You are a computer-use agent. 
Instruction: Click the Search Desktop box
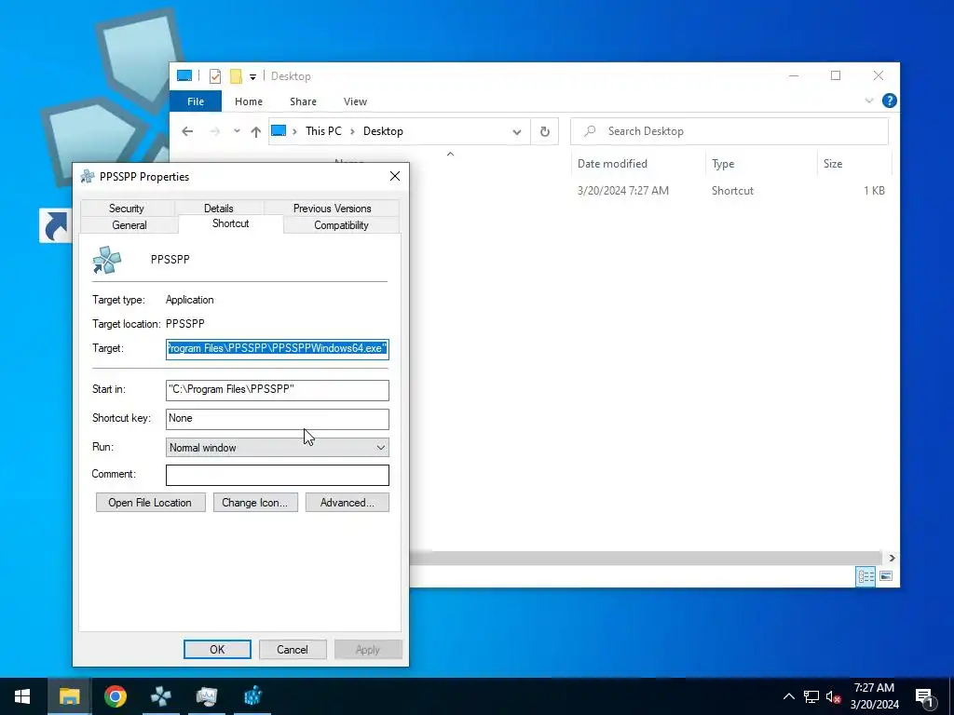(729, 131)
